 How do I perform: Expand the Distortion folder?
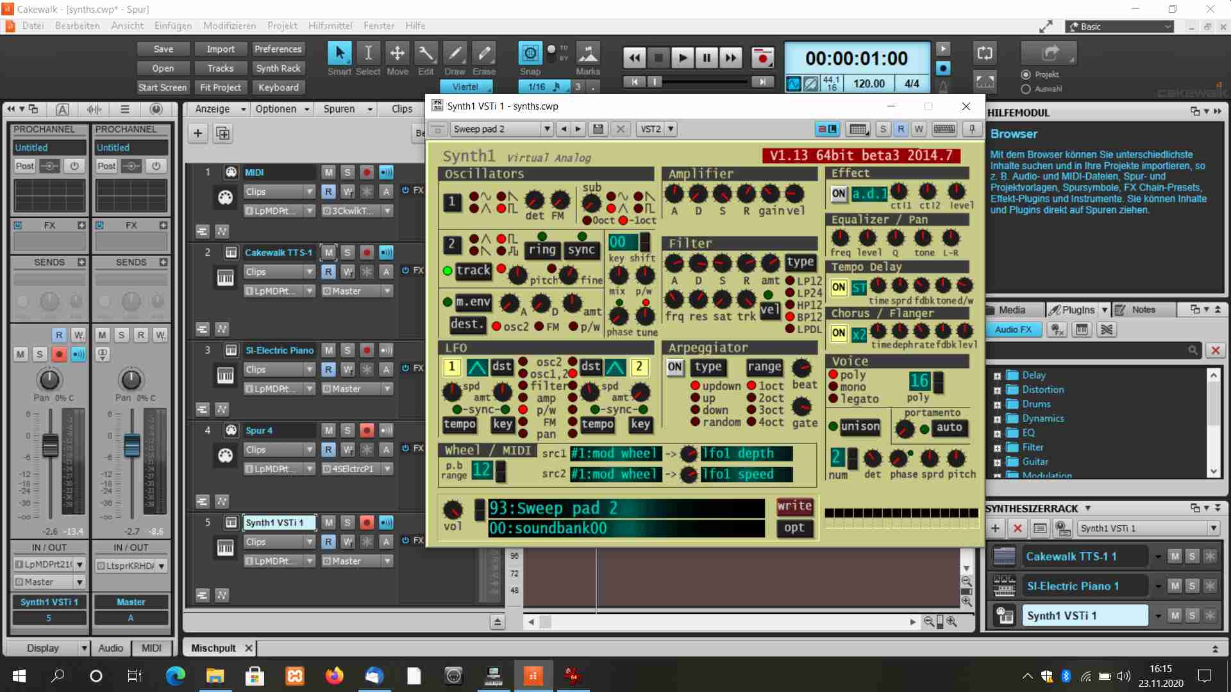tap(997, 390)
